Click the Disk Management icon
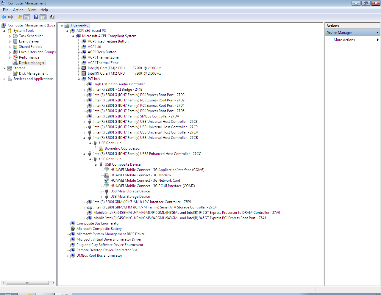This screenshot has height=295, width=381. [15, 73]
